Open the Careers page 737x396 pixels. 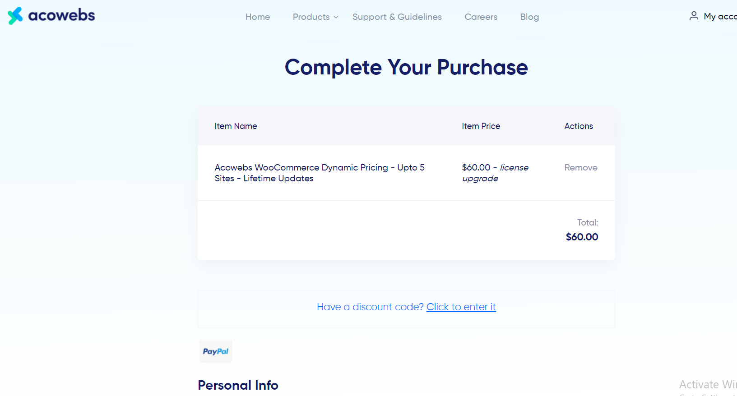point(481,17)
